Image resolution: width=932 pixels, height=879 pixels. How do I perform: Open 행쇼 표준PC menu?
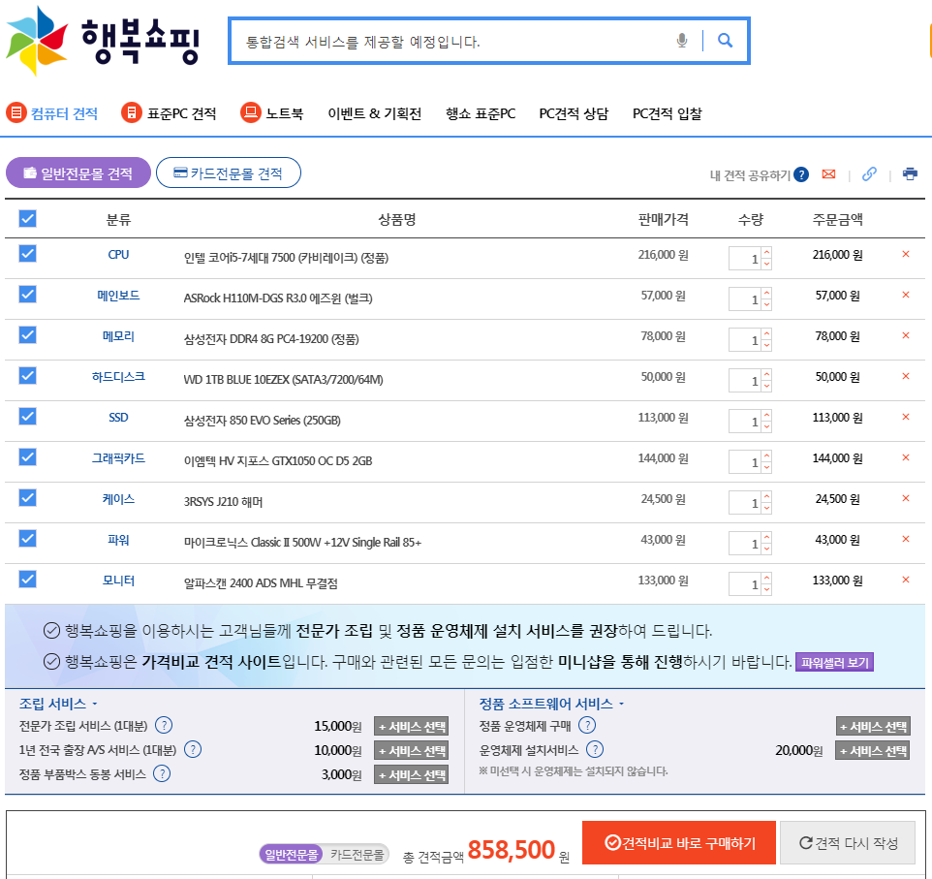(x=481, y=113)
